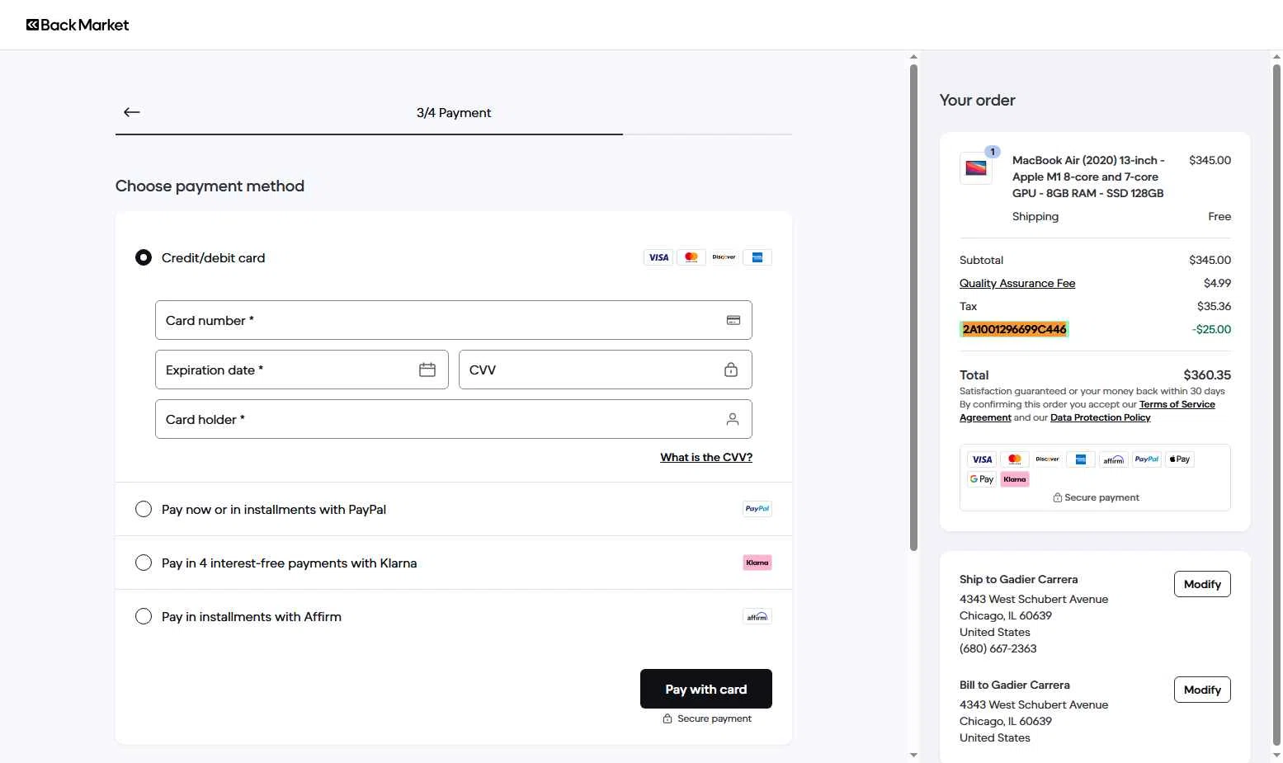Click the calendar icon in Expiration date field
This screenshot has height=763, width=1283.
tap(427, 370)
